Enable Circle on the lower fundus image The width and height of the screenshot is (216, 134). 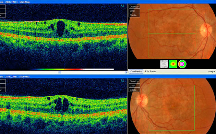[134, 90]
